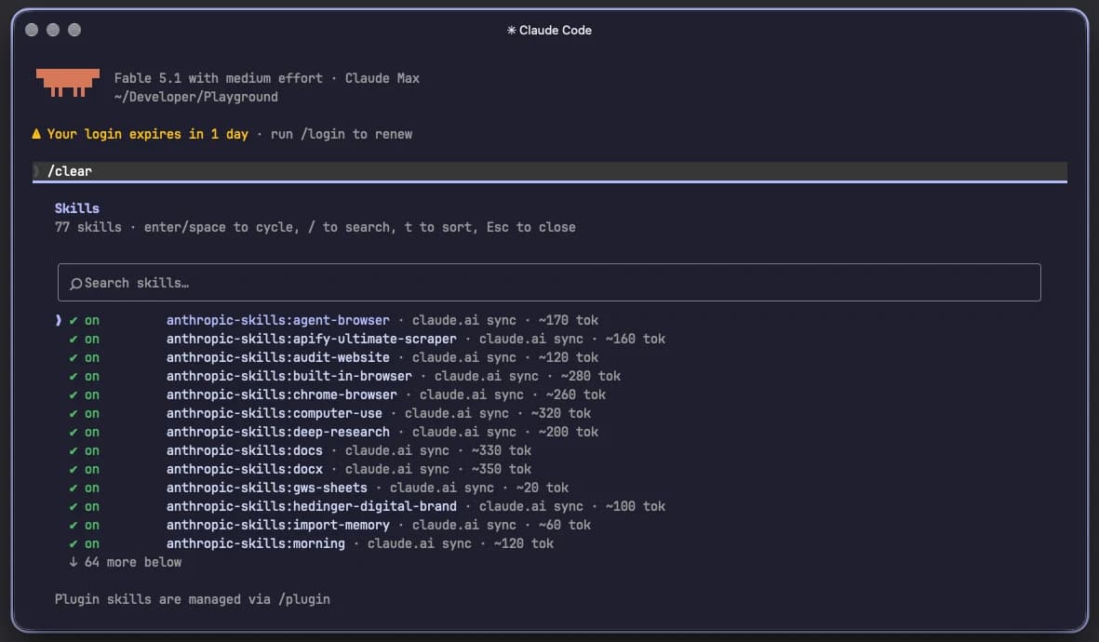This screenshot has height=642, width=1099.
Task: Click the ~/Developer/Playground path
Action: 196,97
